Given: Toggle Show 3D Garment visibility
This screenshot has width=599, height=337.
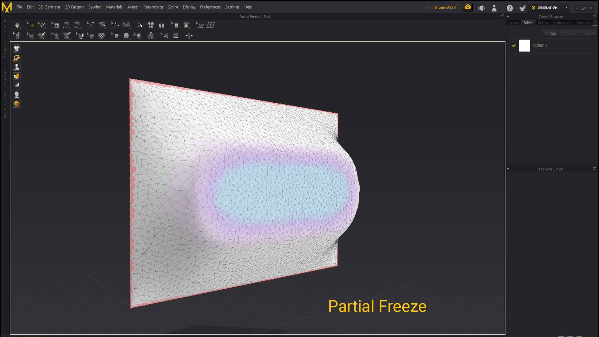Looking at the screenshot, I should click(17, 48).
